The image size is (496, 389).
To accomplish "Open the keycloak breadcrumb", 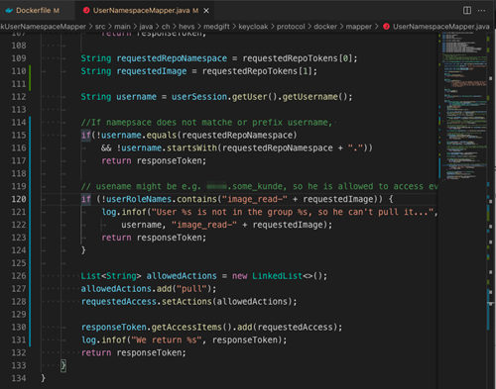I will 253,27.
